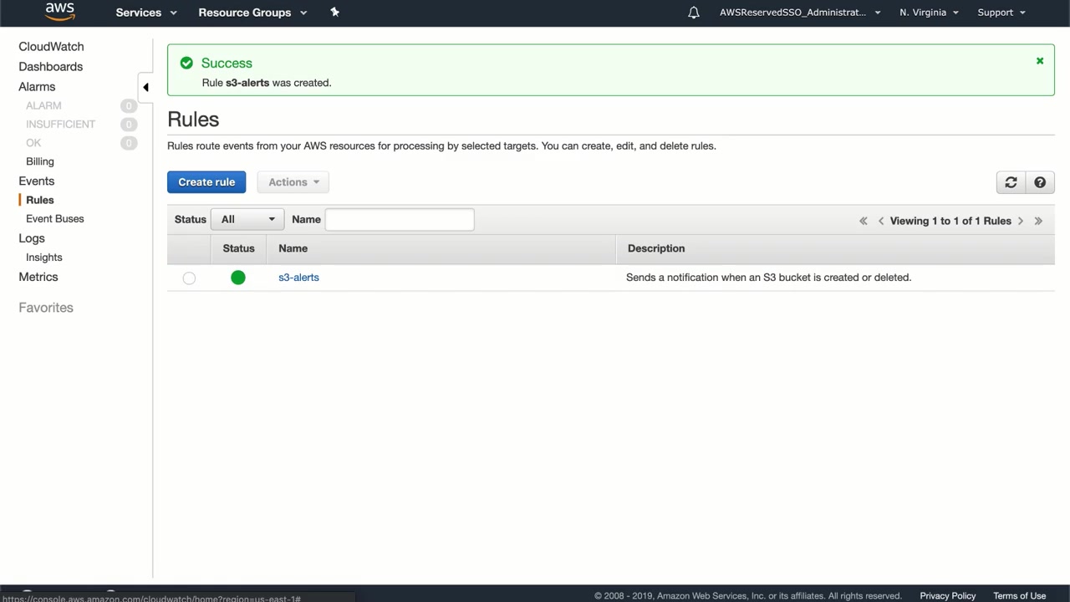Open Logs in the sidebar
Image resolution: width=1070 pixels, height=602 pixels.
click(x=32, y=238)
